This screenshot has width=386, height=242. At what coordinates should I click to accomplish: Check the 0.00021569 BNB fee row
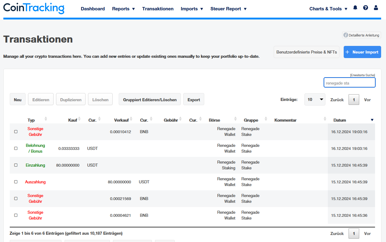click(16, 199)
